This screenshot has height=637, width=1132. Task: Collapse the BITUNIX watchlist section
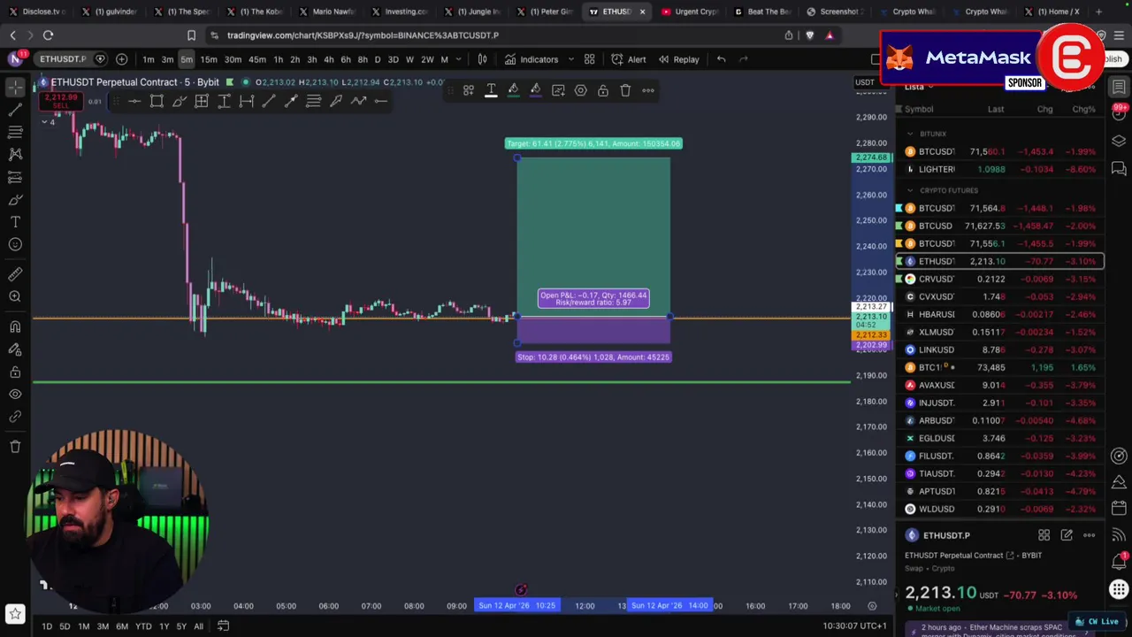[909, 134]
